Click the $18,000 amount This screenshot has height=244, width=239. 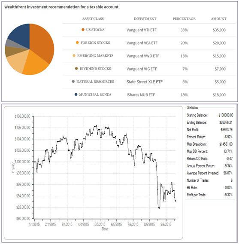point(219,95)
